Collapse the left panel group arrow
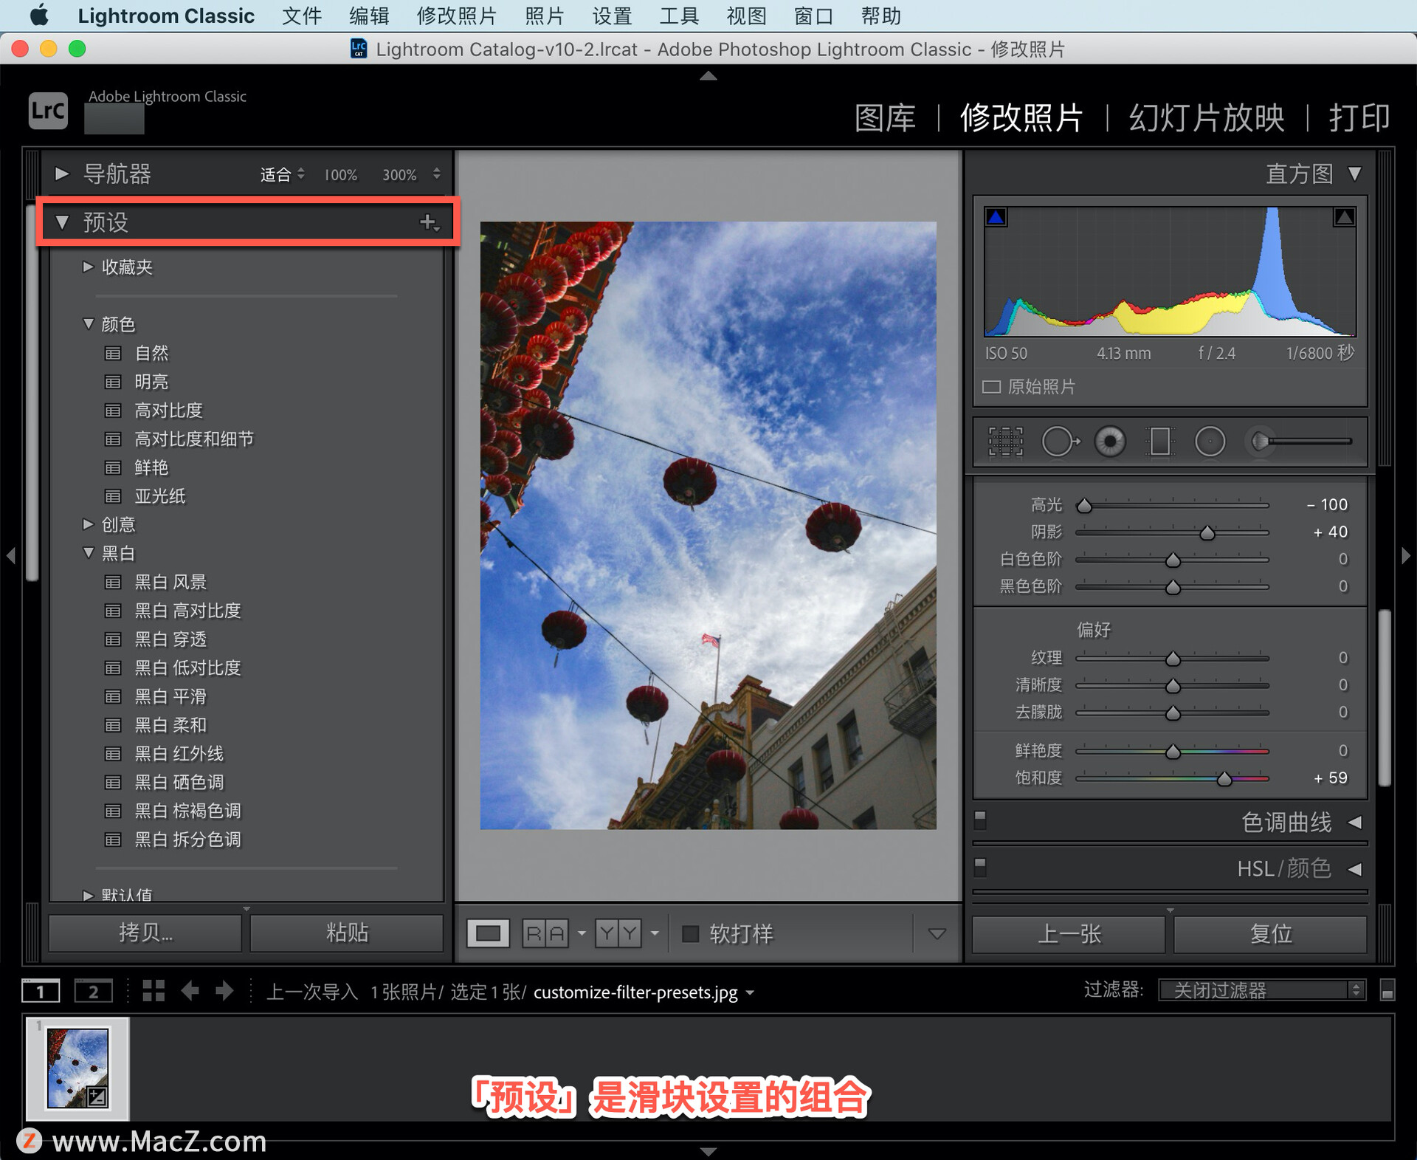Viewport: 1417px width, 1160px height. (10, 555)
